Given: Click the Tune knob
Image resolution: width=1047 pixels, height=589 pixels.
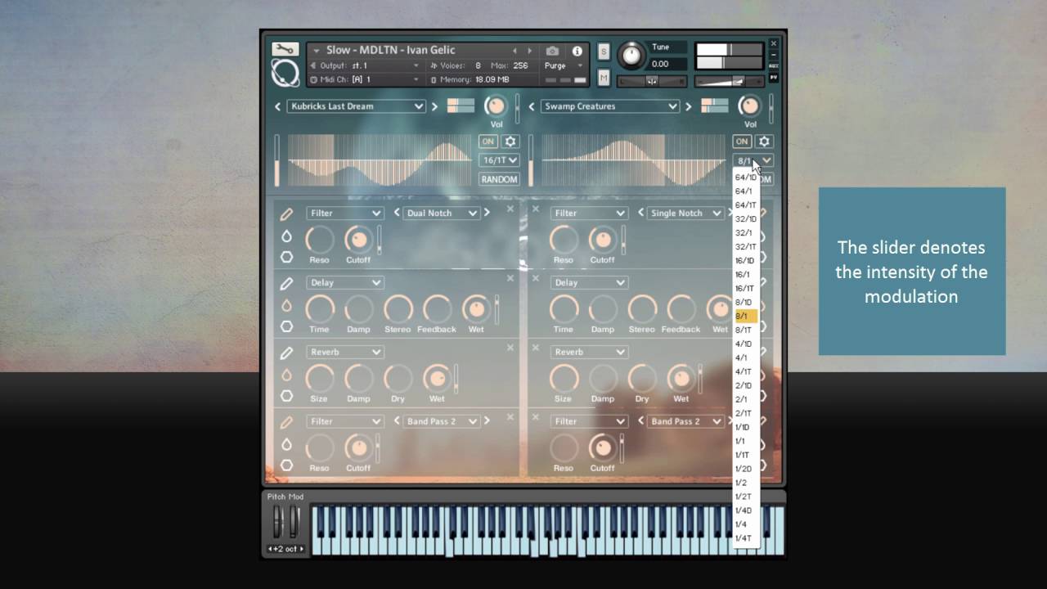Looking at the screenshot, I should click(631, 56).
